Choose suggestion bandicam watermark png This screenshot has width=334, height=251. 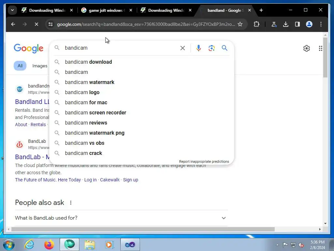[x=142, y=133]
